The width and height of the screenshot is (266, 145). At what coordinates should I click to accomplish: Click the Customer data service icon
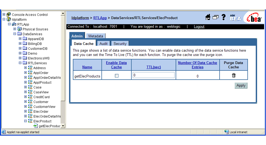point(30,102)
